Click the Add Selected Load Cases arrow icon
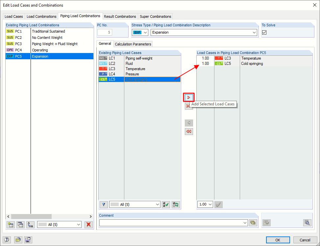This screenshot has height=246, width=320. (188, 97)
